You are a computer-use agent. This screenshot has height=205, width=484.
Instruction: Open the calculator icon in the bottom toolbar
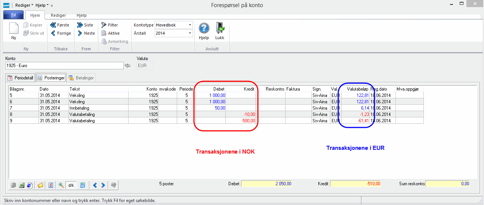click(83, 185)
